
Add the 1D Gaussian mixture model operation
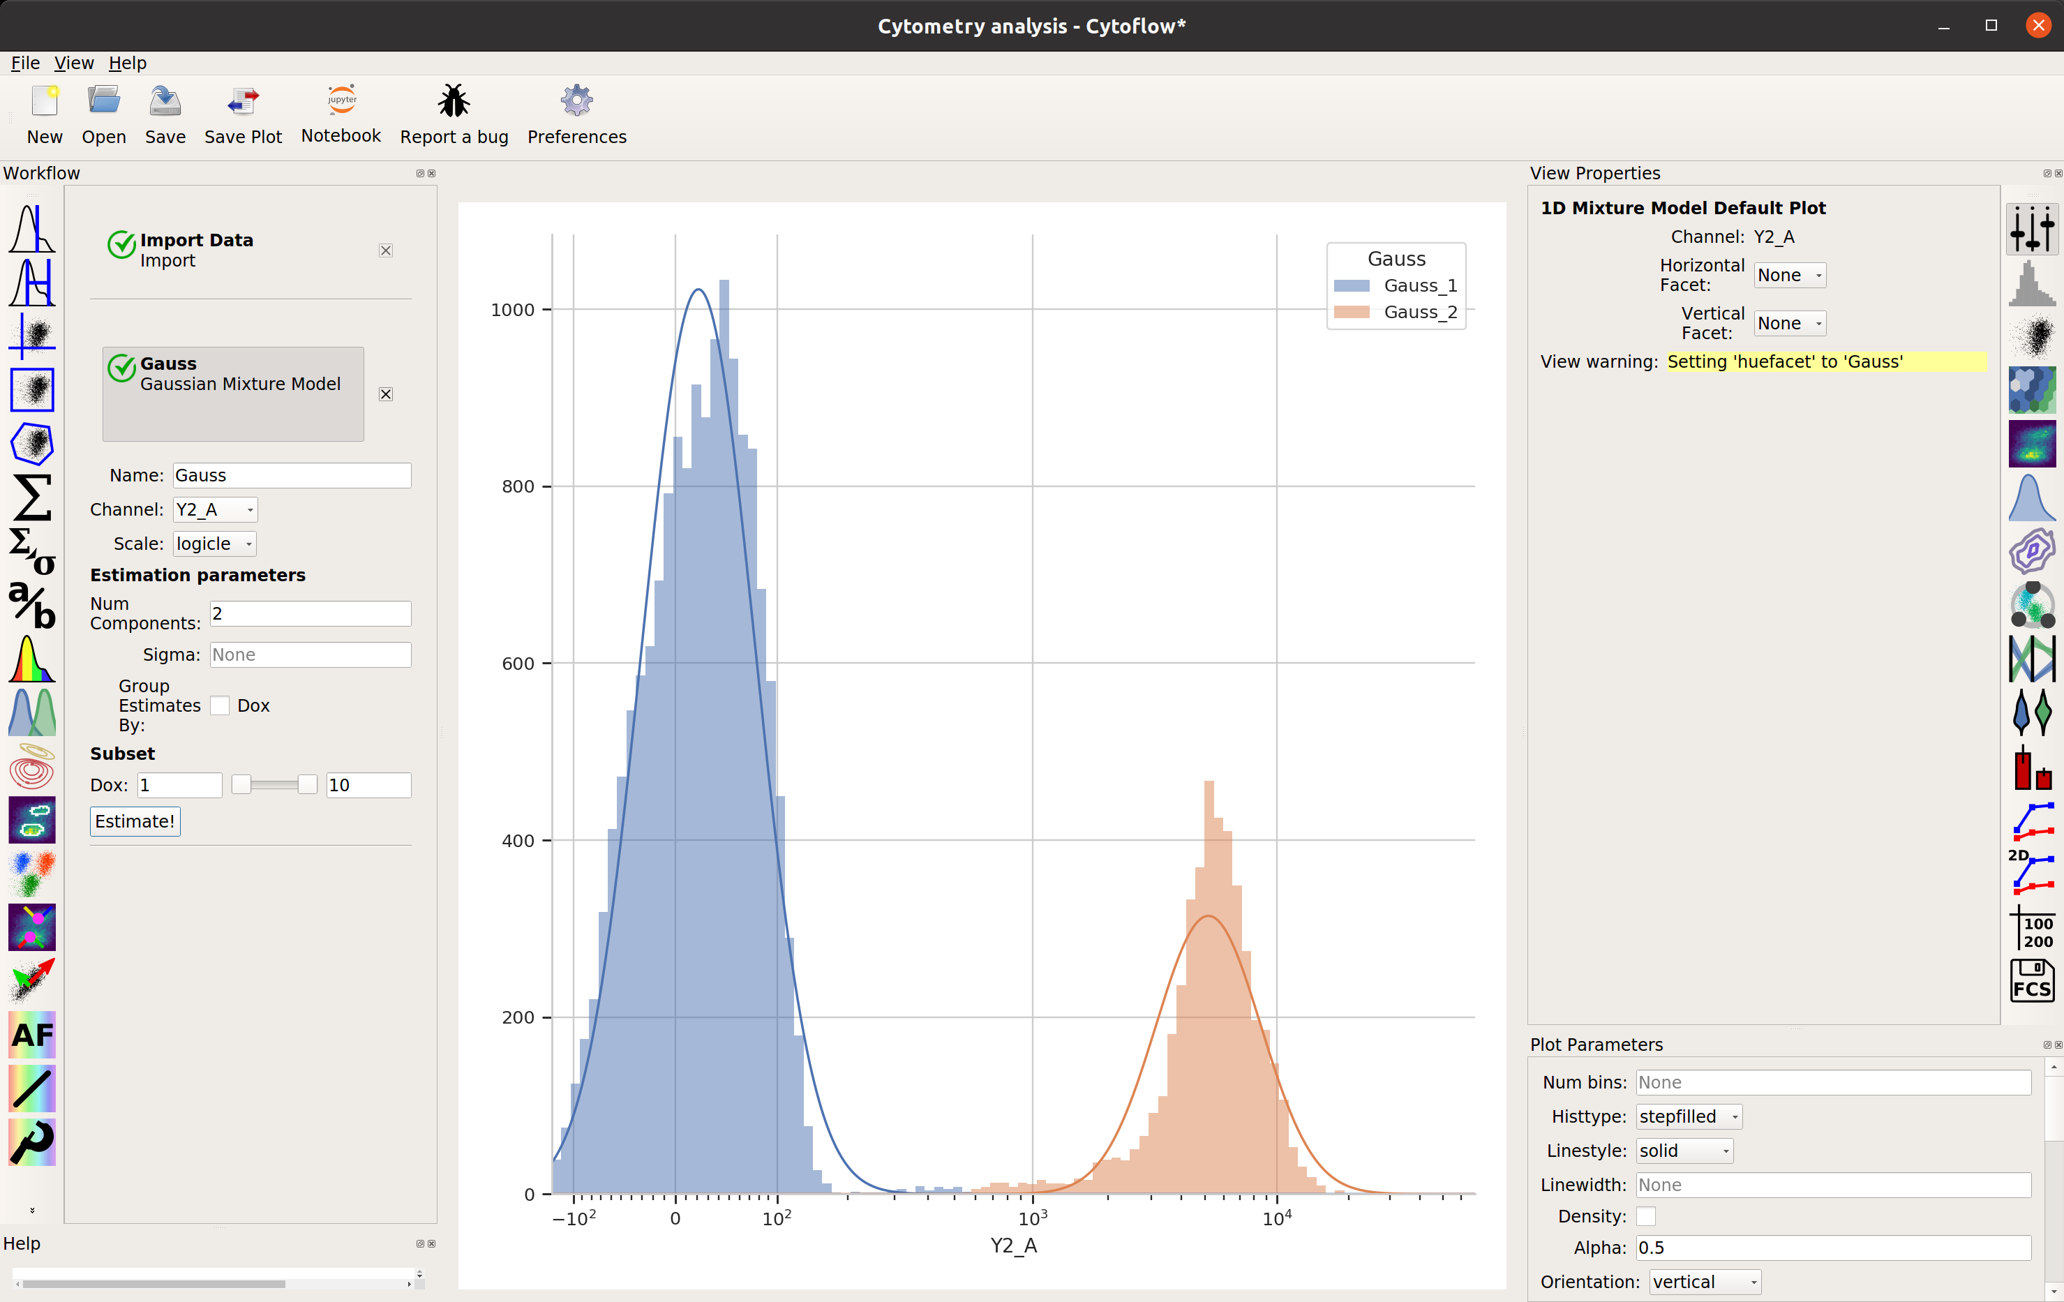pos(31,712)
